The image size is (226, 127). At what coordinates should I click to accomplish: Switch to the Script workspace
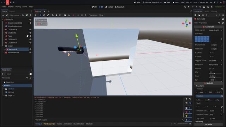pyautogui.click(x=109, y=7)
